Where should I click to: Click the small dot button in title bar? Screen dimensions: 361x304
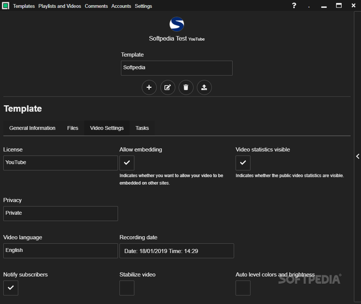tap(309, 7)
